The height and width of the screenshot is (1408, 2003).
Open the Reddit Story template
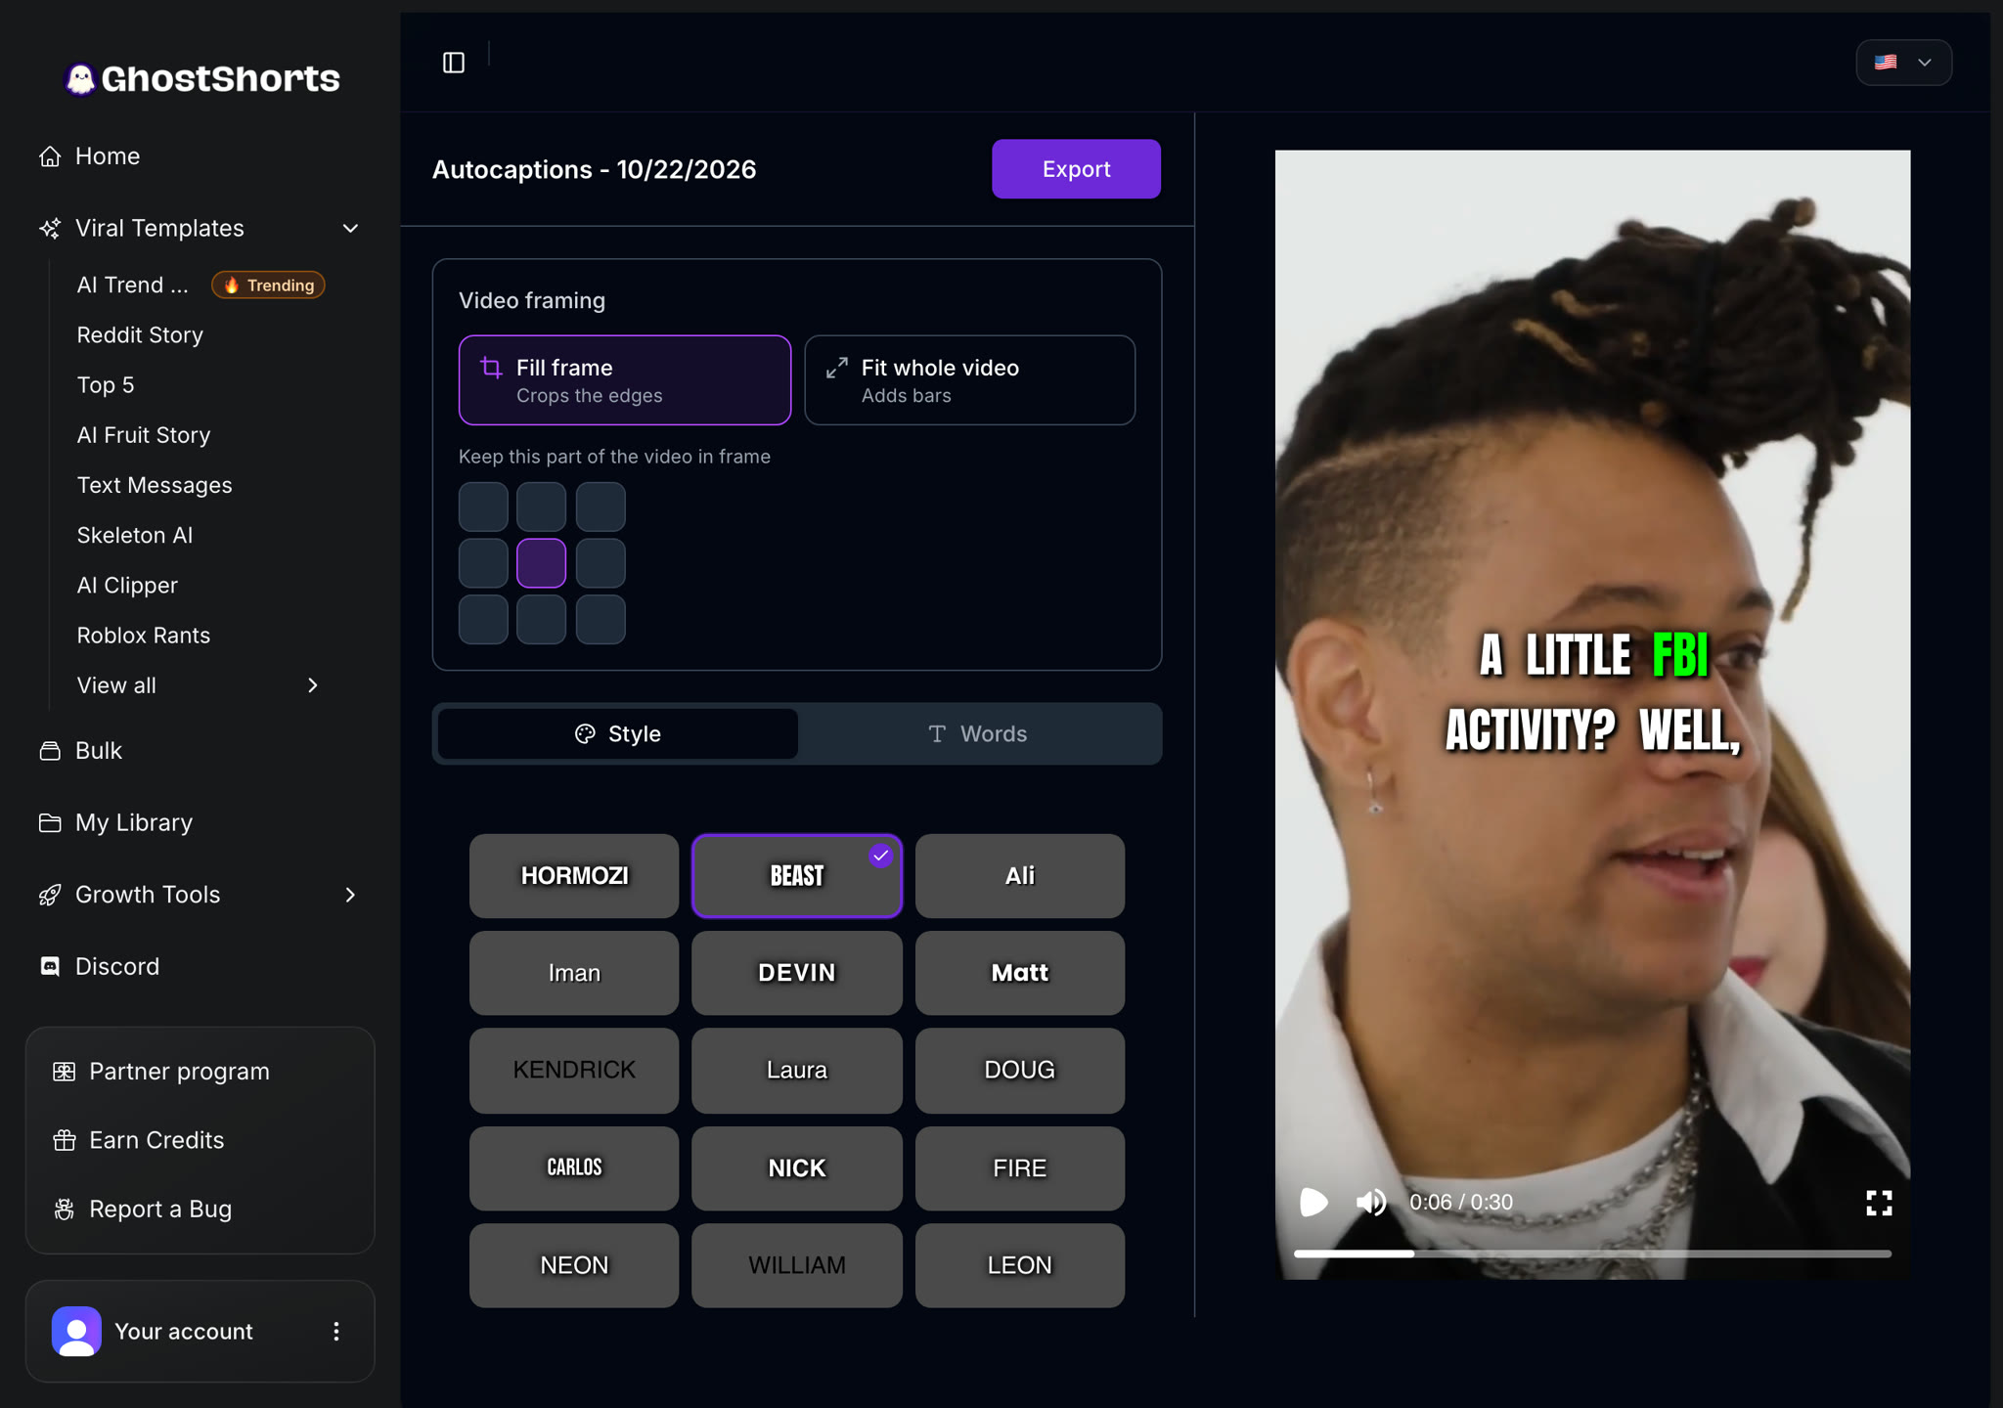point(140,334)
